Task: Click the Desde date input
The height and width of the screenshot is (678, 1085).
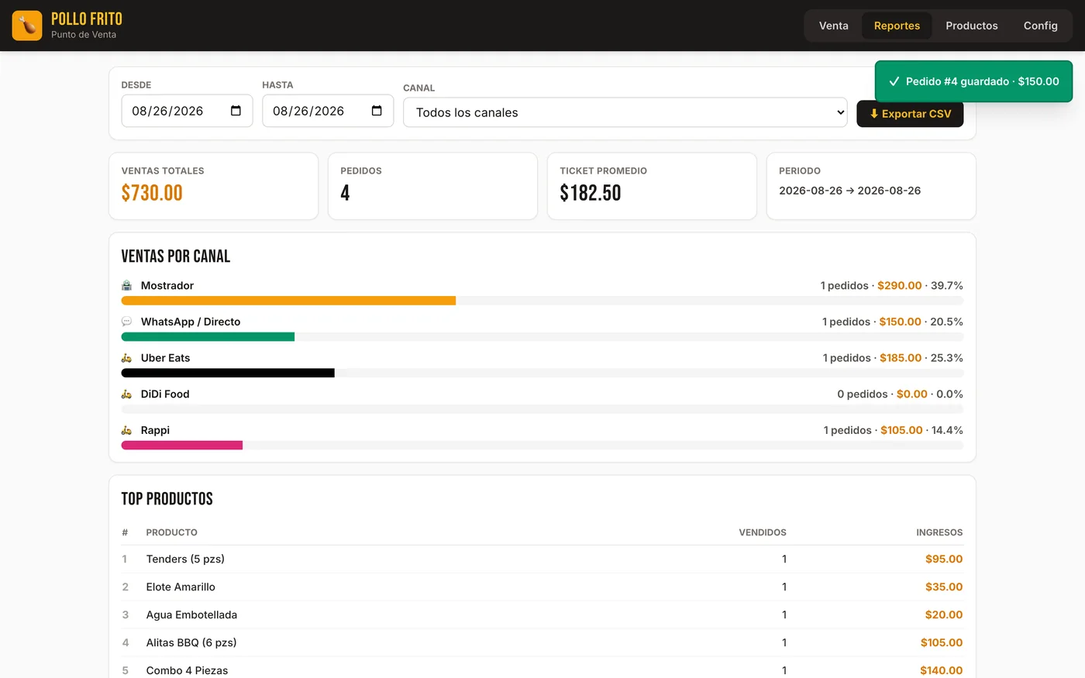Action: click(x=187, y=111)
